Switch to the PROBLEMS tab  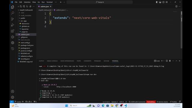pyautogui.click(x=97, y=61)
